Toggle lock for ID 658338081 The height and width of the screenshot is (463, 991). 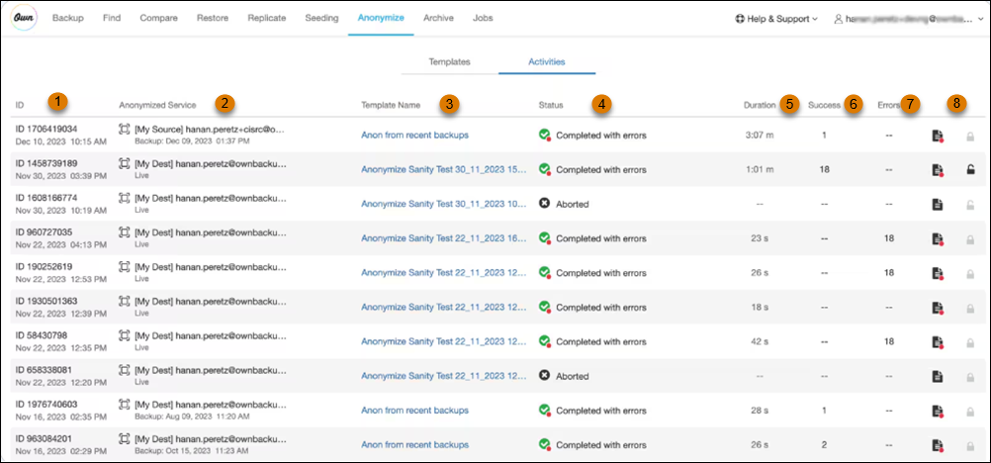pos(970,376)
